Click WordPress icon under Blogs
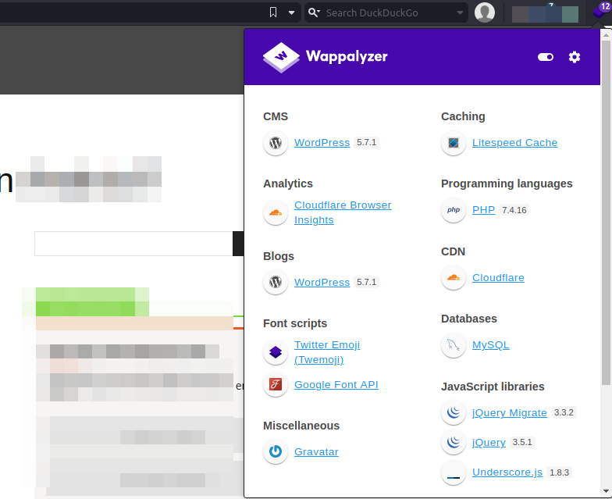 (276, 282)
